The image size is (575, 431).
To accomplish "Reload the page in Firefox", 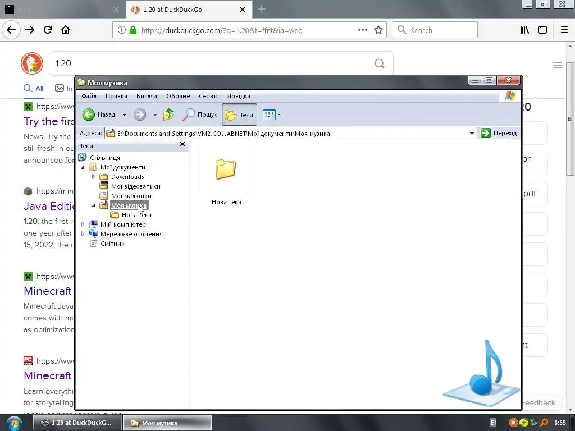I will tap(48, 30).
